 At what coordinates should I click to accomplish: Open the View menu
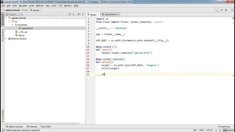[x=15, y=6]
